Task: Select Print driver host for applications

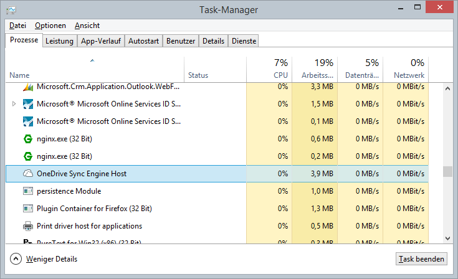Action: [x=217, y=226]
